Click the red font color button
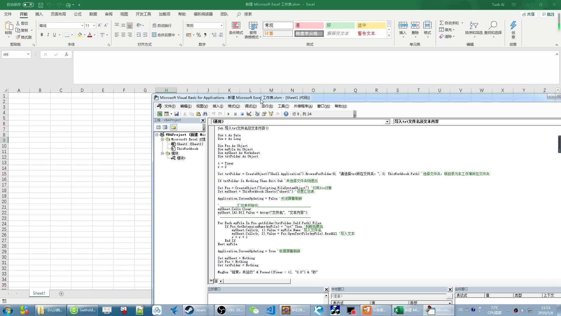Viewport: 561px width, 316px height. (90, 35)
